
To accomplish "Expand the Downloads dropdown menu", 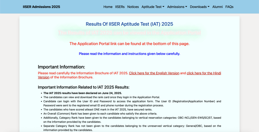I will coord(200,7).
